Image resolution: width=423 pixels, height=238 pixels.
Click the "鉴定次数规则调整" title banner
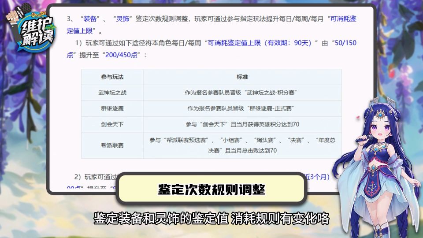[x=211, y=190]
